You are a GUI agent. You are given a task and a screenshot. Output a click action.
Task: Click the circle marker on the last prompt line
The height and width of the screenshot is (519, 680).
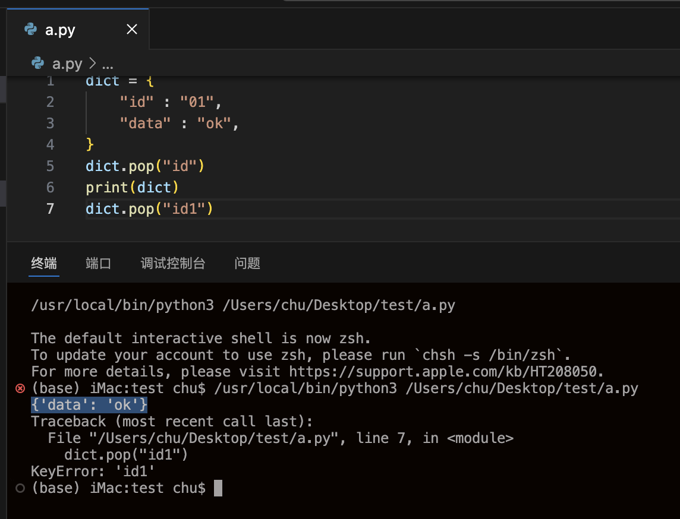(20, 488)
